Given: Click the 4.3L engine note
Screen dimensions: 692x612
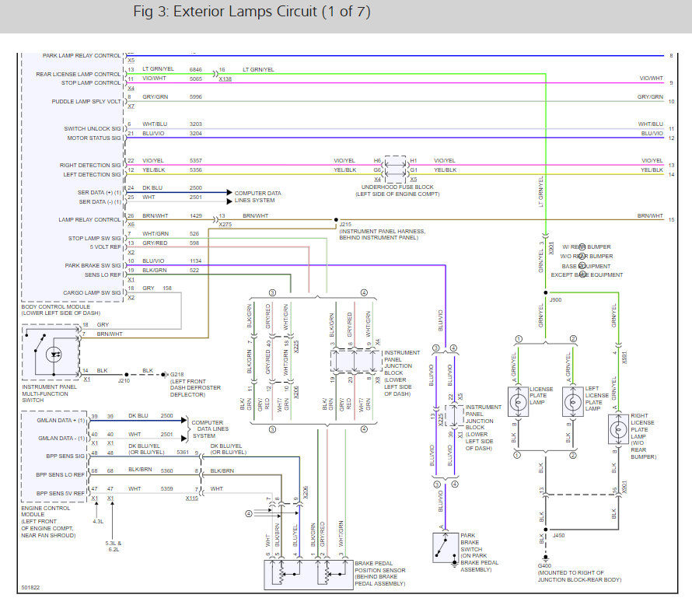Looking at the screenshot, I should click(x=98, y=522).
